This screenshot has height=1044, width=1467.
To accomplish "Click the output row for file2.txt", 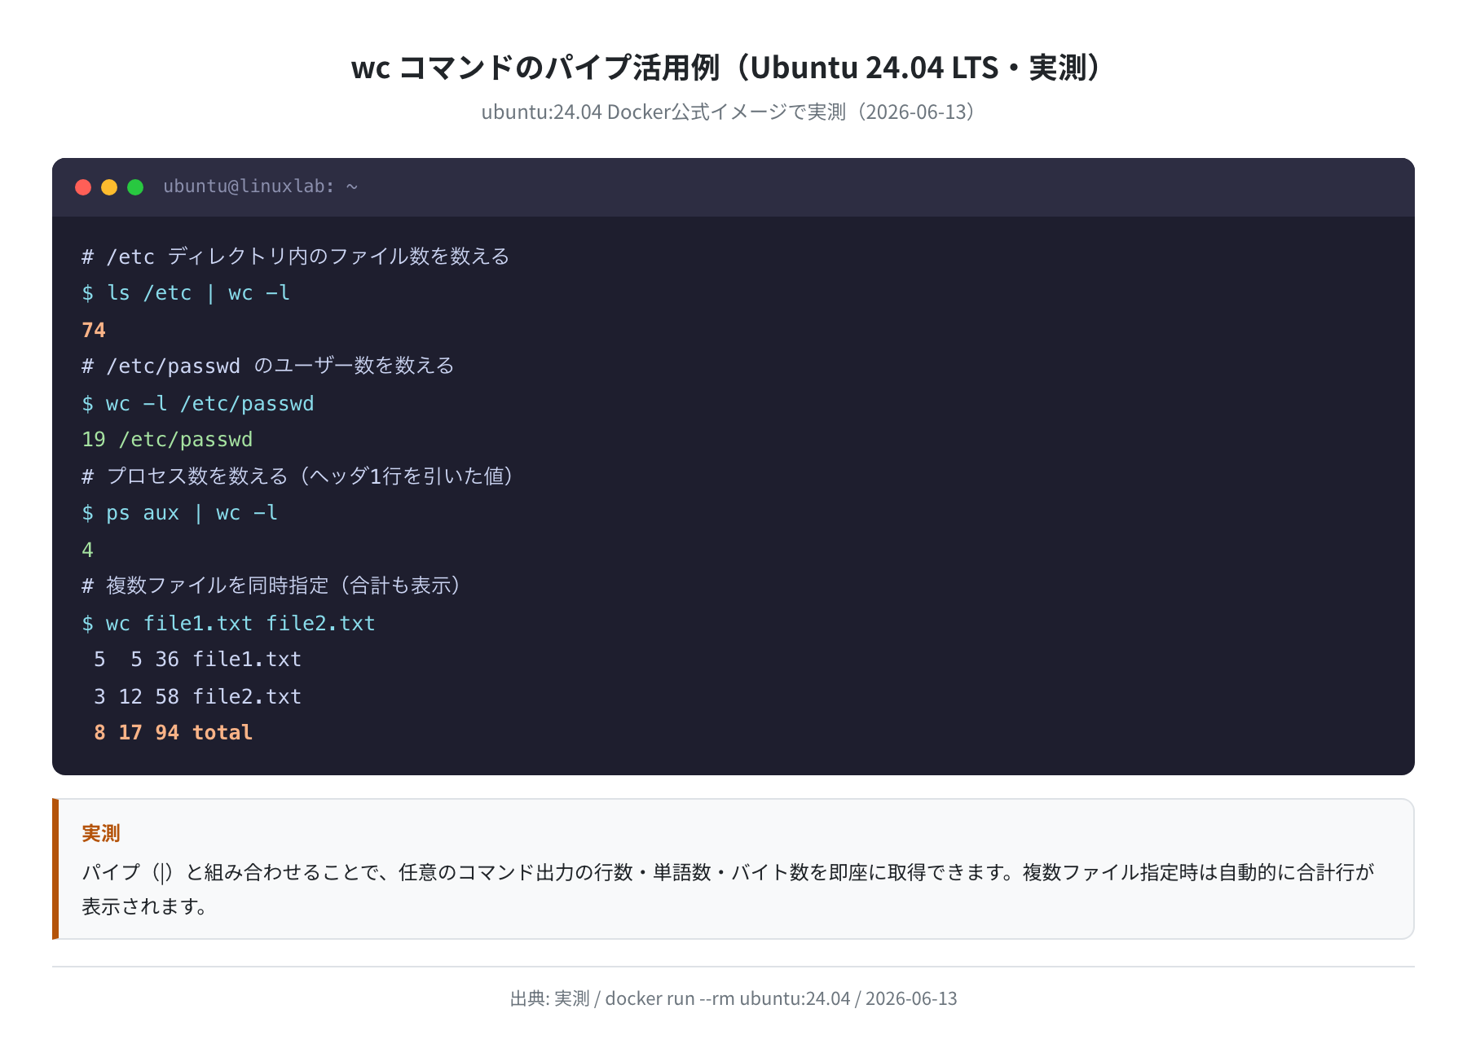I will (197, 696).
